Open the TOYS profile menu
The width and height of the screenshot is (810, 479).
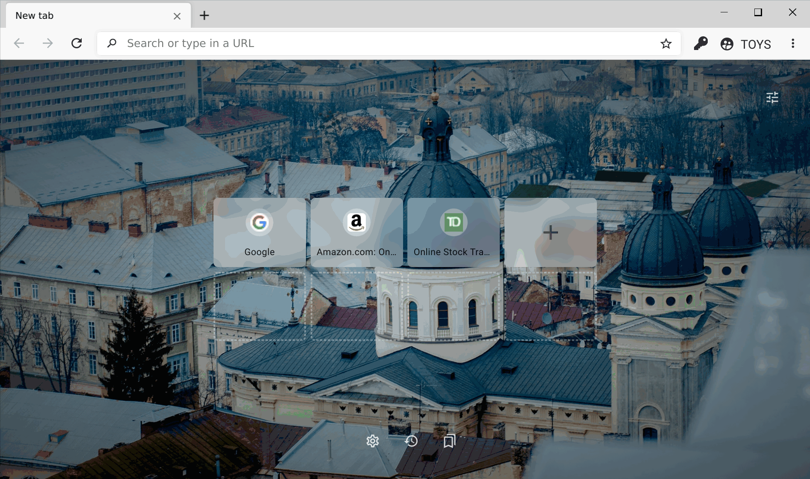(x=746, y=44)
